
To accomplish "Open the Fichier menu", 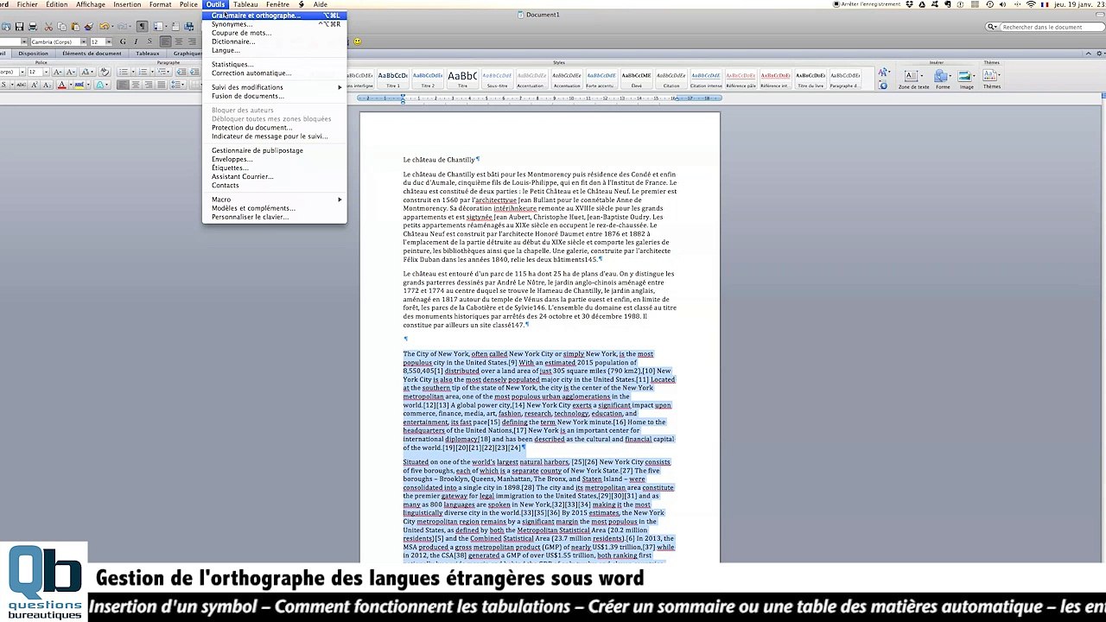I will [x=27, y=4].
